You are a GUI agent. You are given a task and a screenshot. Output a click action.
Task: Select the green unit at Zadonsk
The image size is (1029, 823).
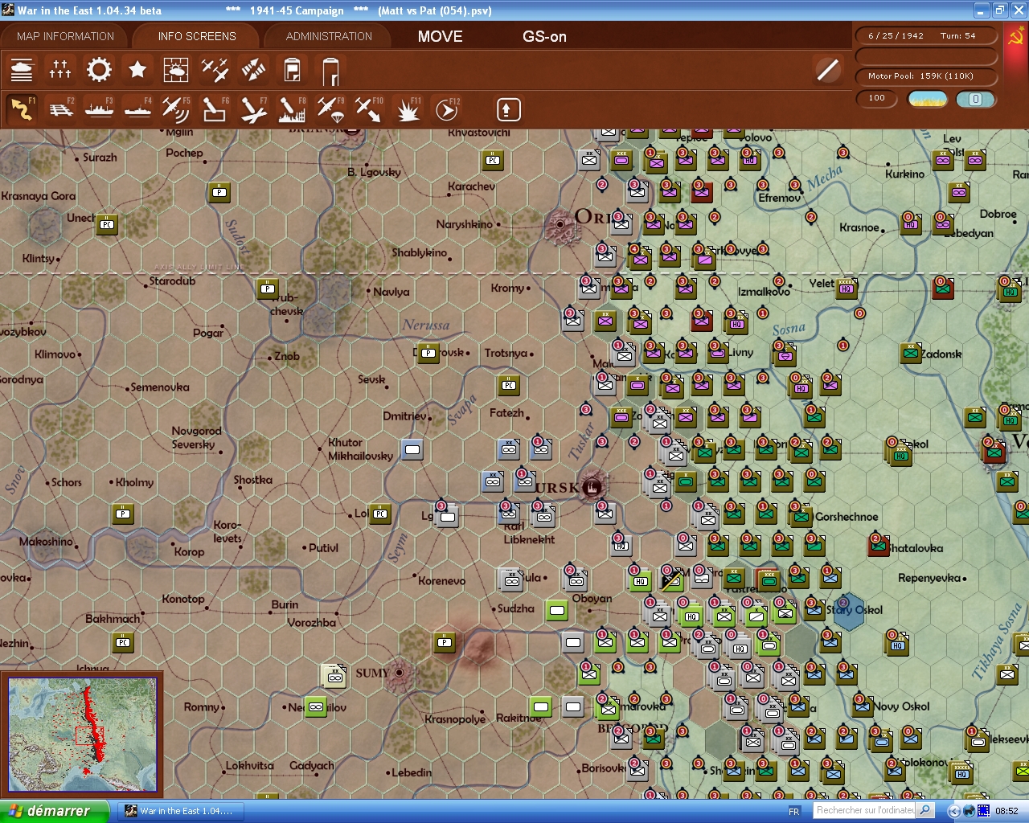pos(911,352)
